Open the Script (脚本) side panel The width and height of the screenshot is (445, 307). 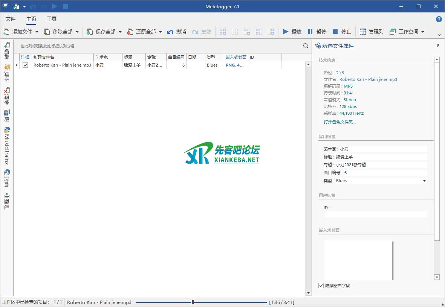click(7, 73)
